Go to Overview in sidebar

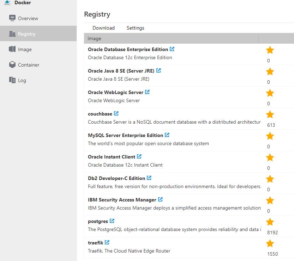[28, 18]
